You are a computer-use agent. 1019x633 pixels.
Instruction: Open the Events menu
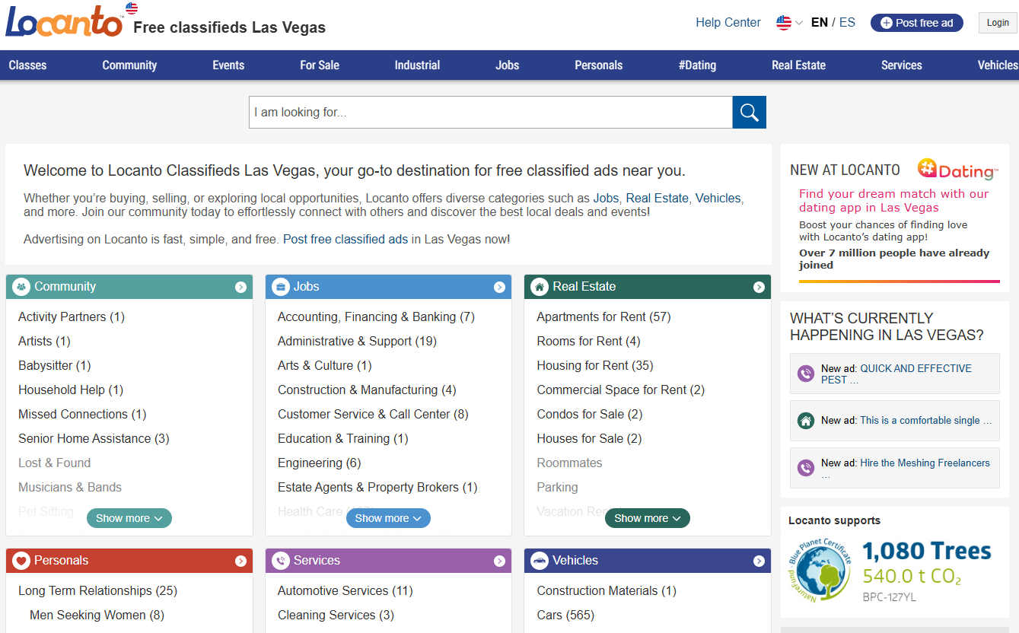click(x=228, y=65)
